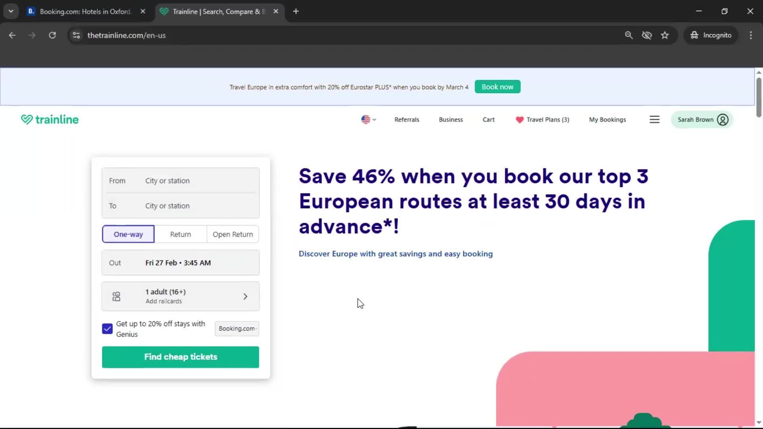The width and height of the screenshot is (763, 429).
Task: Click the hamburger menu icon
Action: [x=655, y=119]
